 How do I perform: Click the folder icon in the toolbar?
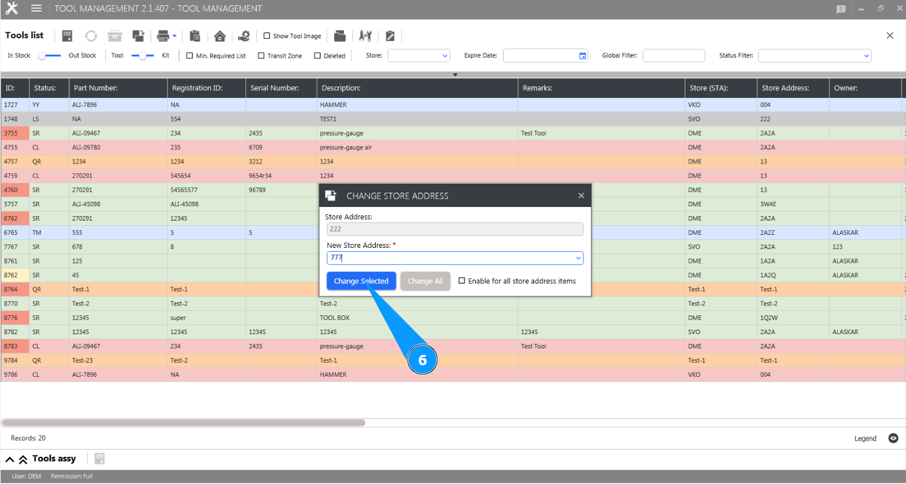(340, 36)
